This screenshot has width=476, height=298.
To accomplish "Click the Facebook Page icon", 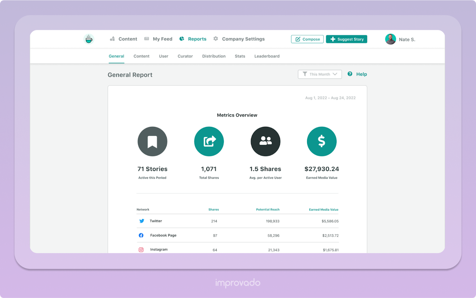I will click(x=141, y=235).
